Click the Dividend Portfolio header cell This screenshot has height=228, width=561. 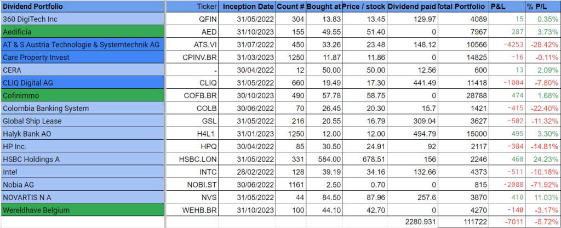(82, 7)
